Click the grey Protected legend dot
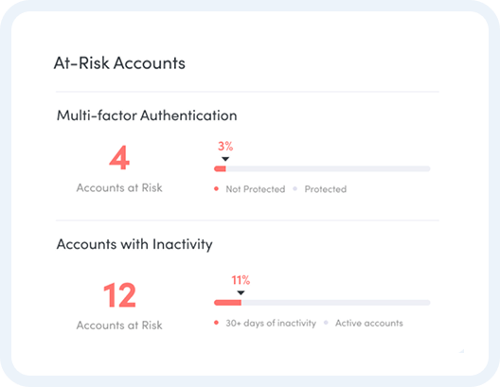Image resolution: width=500 pixels, height=387 pixels. [295, 189]
